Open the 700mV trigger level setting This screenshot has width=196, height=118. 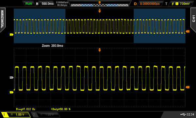coord(185,4)
